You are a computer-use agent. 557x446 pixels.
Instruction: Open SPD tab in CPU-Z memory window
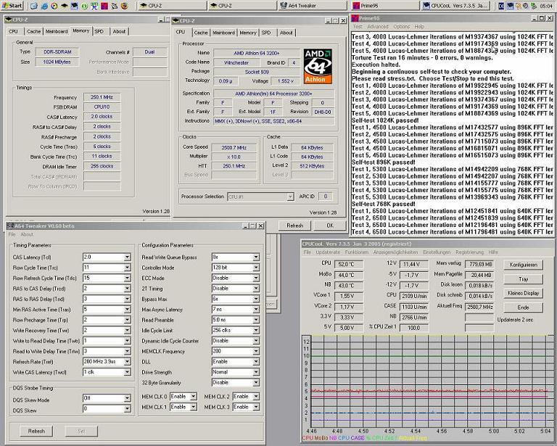pos(99,31)
